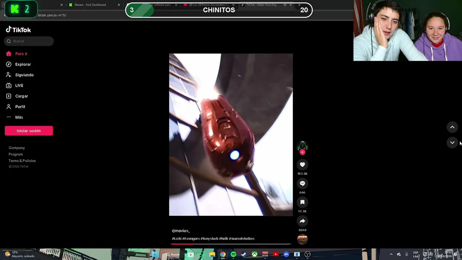
Task: Open the volume tray icon
Action: (x=430, y=254)
